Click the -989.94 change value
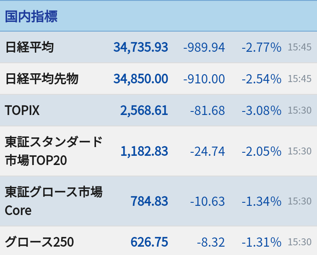This screenshot has width=317, height=255. [204, 47]
